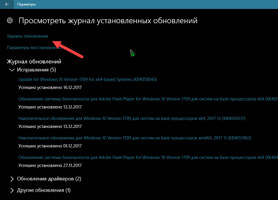The height and width of the screenshot is (200, 278).
Task: Click the Другие обновления (1) label
Action: (x=44, y=190)
